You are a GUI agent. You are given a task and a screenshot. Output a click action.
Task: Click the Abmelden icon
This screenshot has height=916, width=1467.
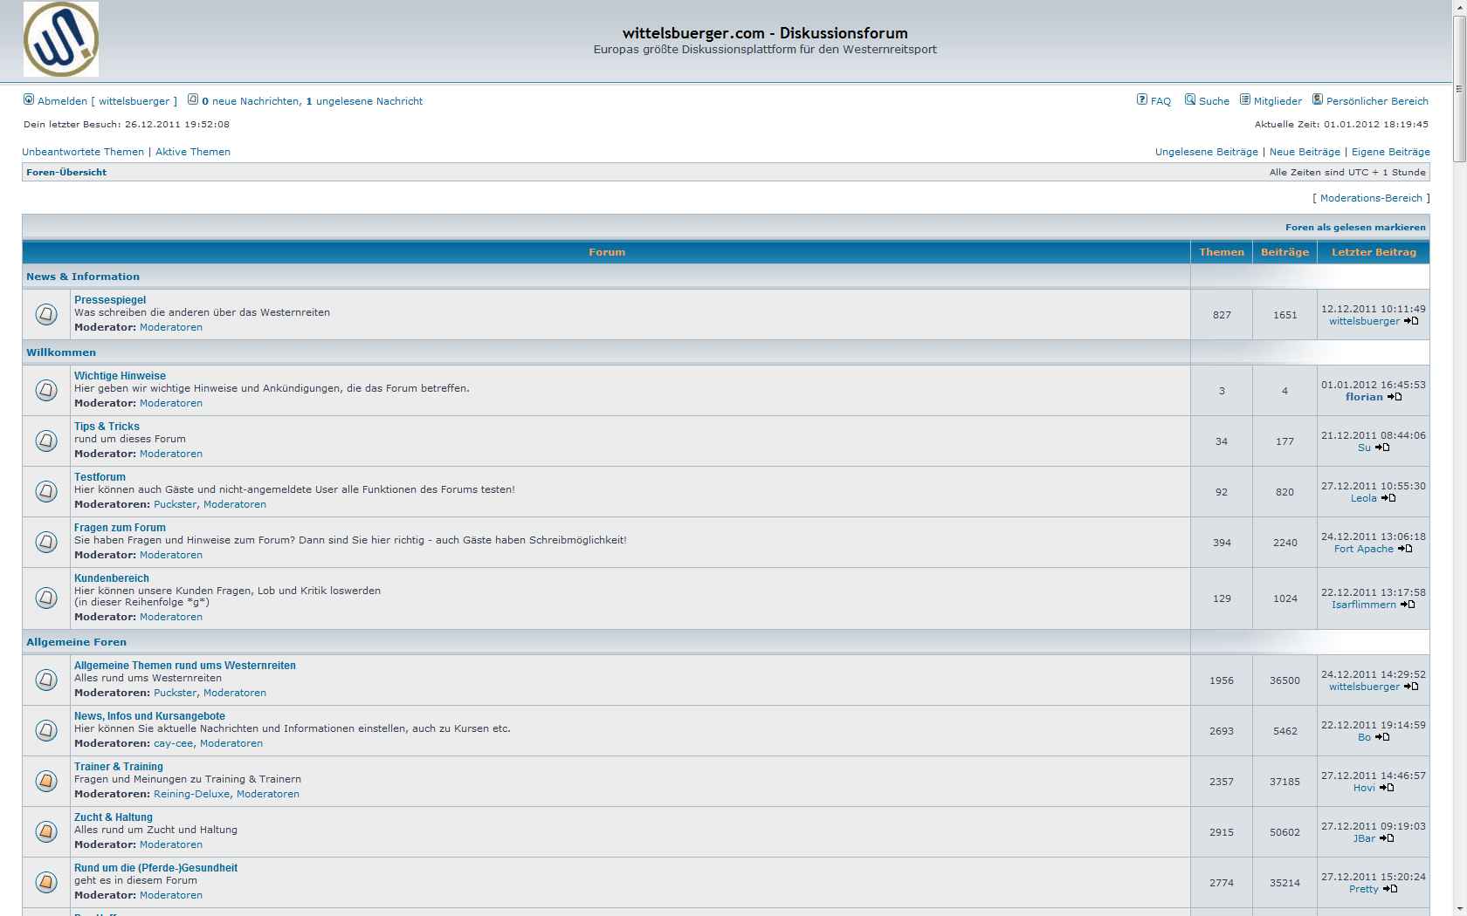[x=29, y=99]
